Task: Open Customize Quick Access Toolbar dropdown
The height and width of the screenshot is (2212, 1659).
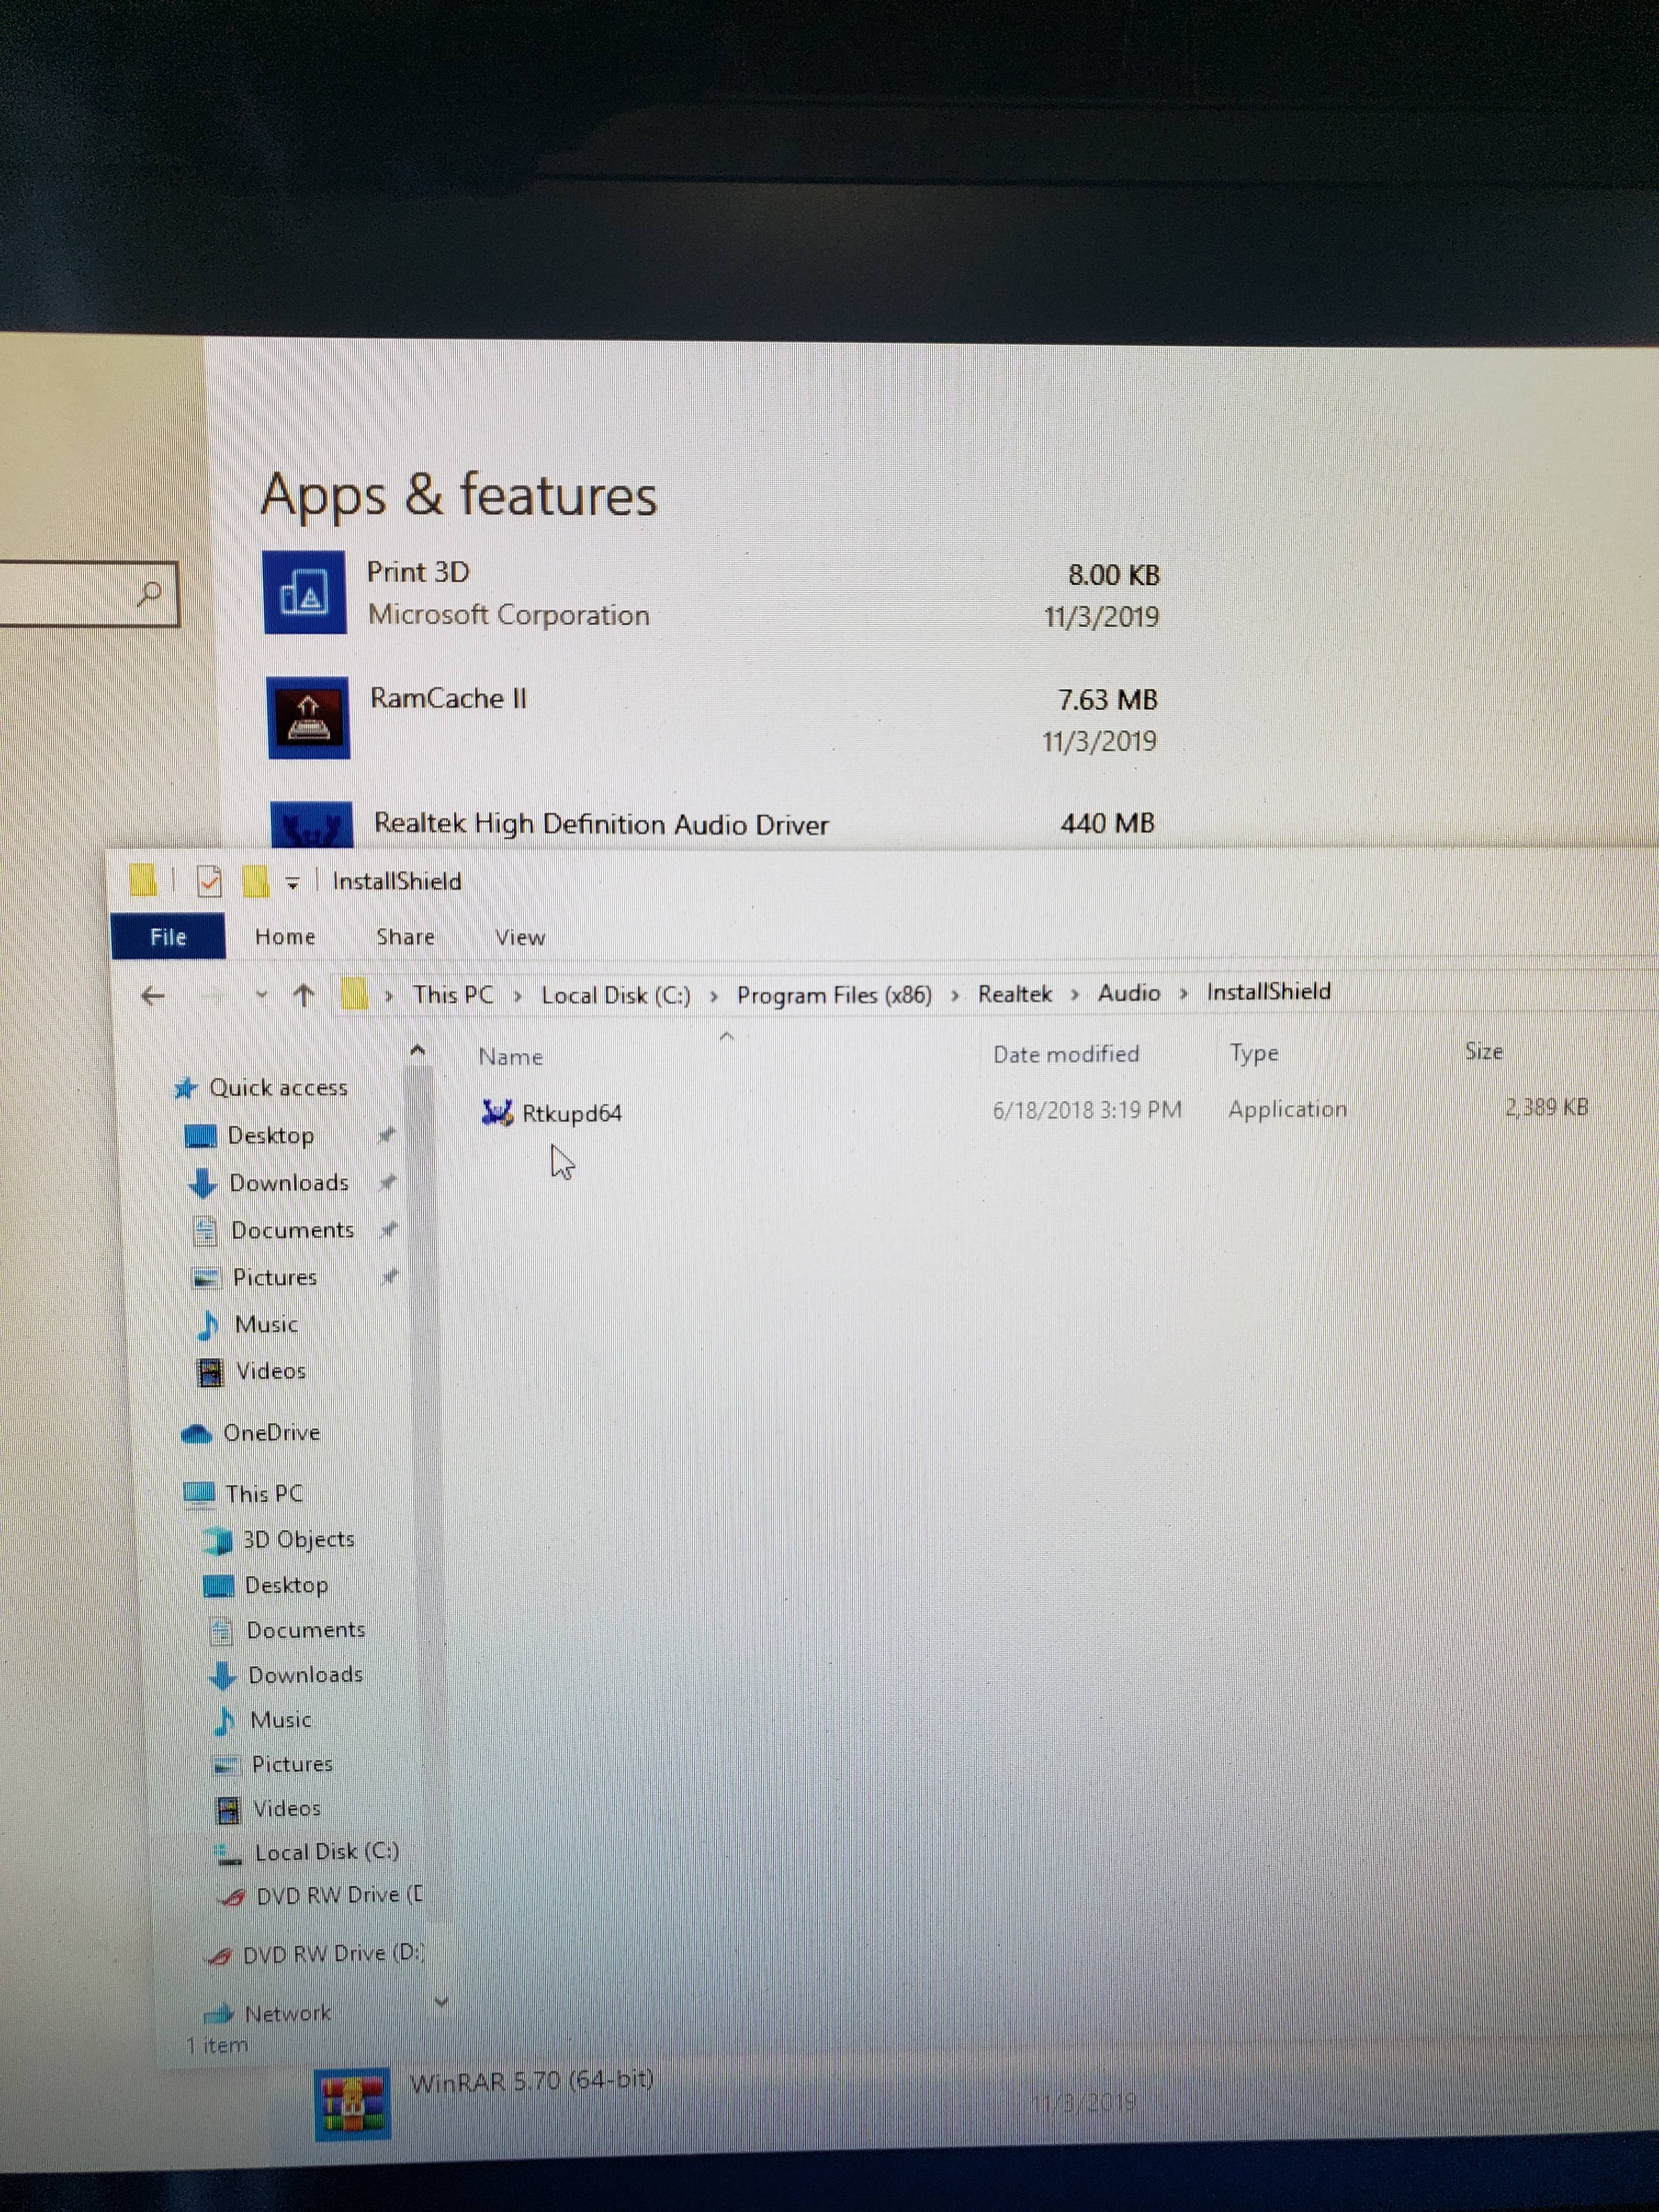Action: coord(293,883)
